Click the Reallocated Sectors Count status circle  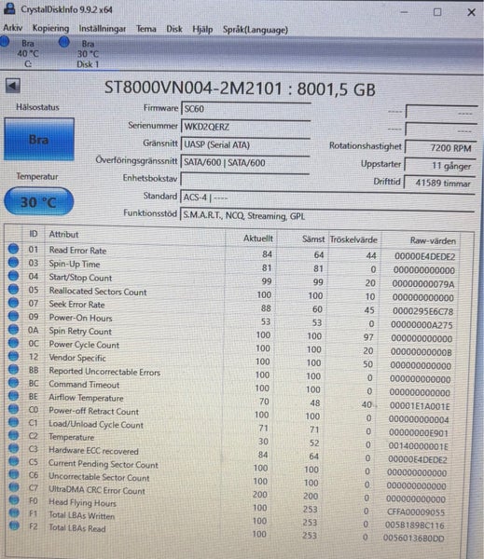point(14,289)
